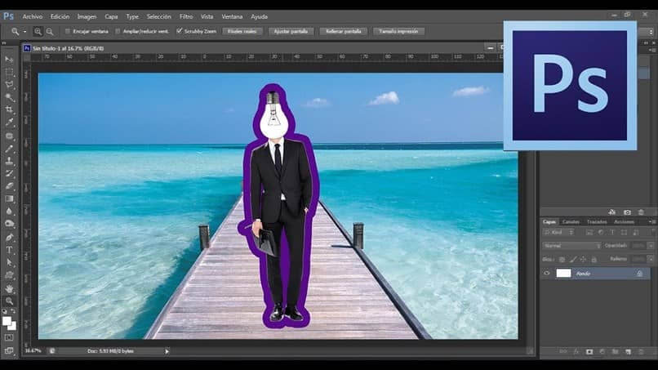Click the Rellenar pantalla button
This screenshot has width=658, height=370.
pyautogui.click(x=343, y=32)
